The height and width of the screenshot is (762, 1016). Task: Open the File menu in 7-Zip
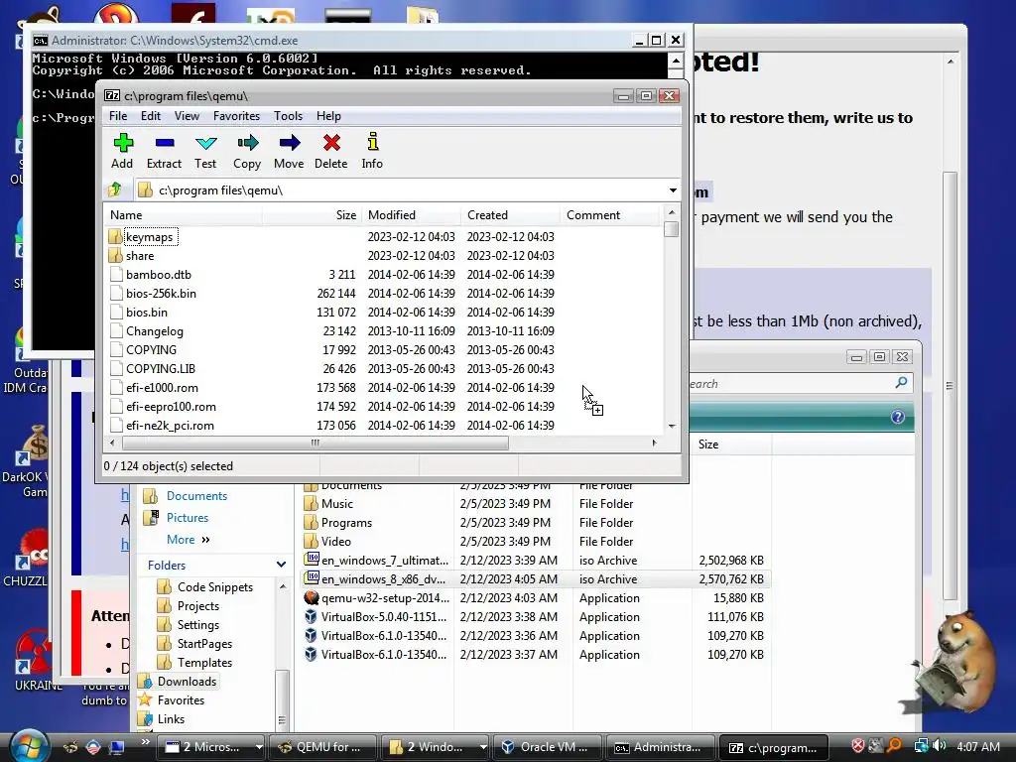(x=118, y=116)
